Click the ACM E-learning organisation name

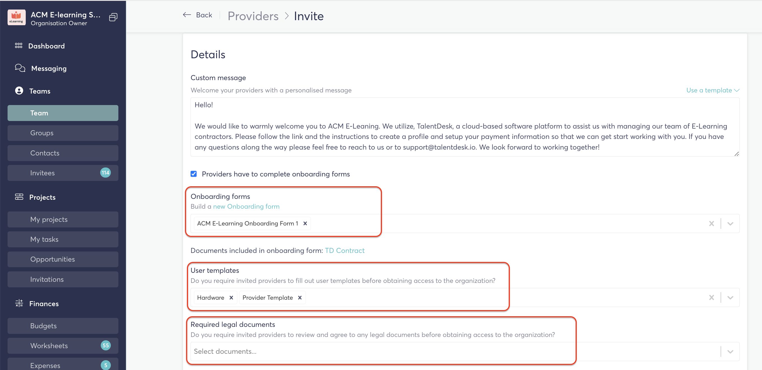point(65,15)
